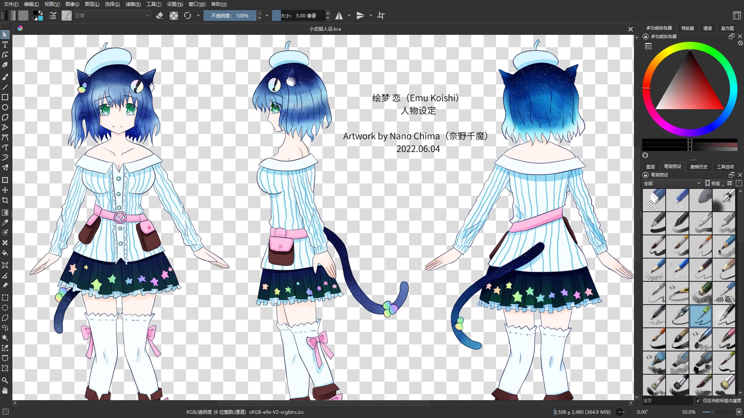This screenshot has height=418, width=744.
Task: Click horizontal mirror tool icon
Action: [339, 15]
